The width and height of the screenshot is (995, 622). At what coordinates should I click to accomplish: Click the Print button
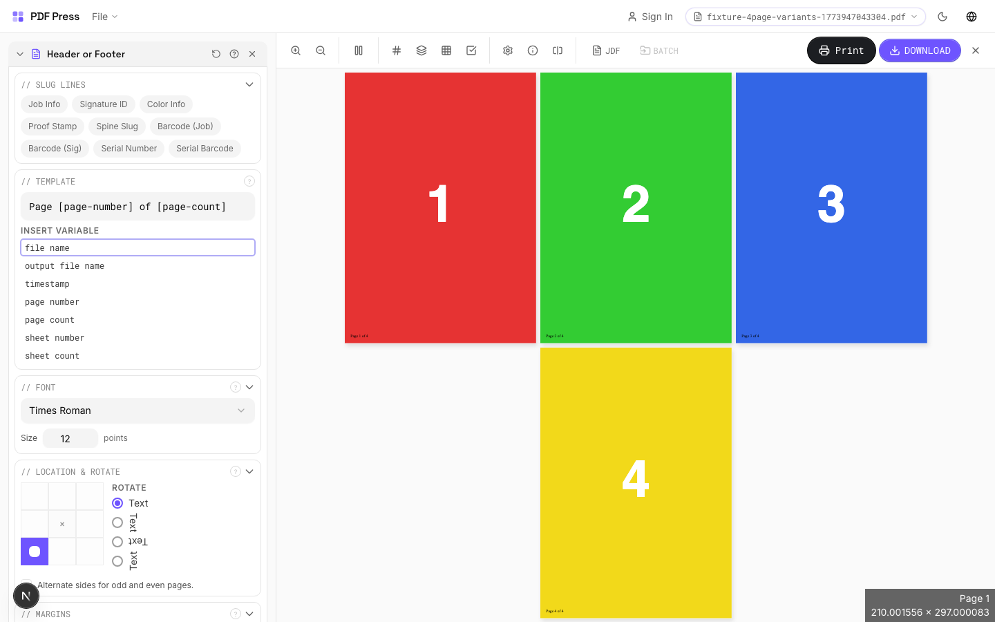click(841, 50)
